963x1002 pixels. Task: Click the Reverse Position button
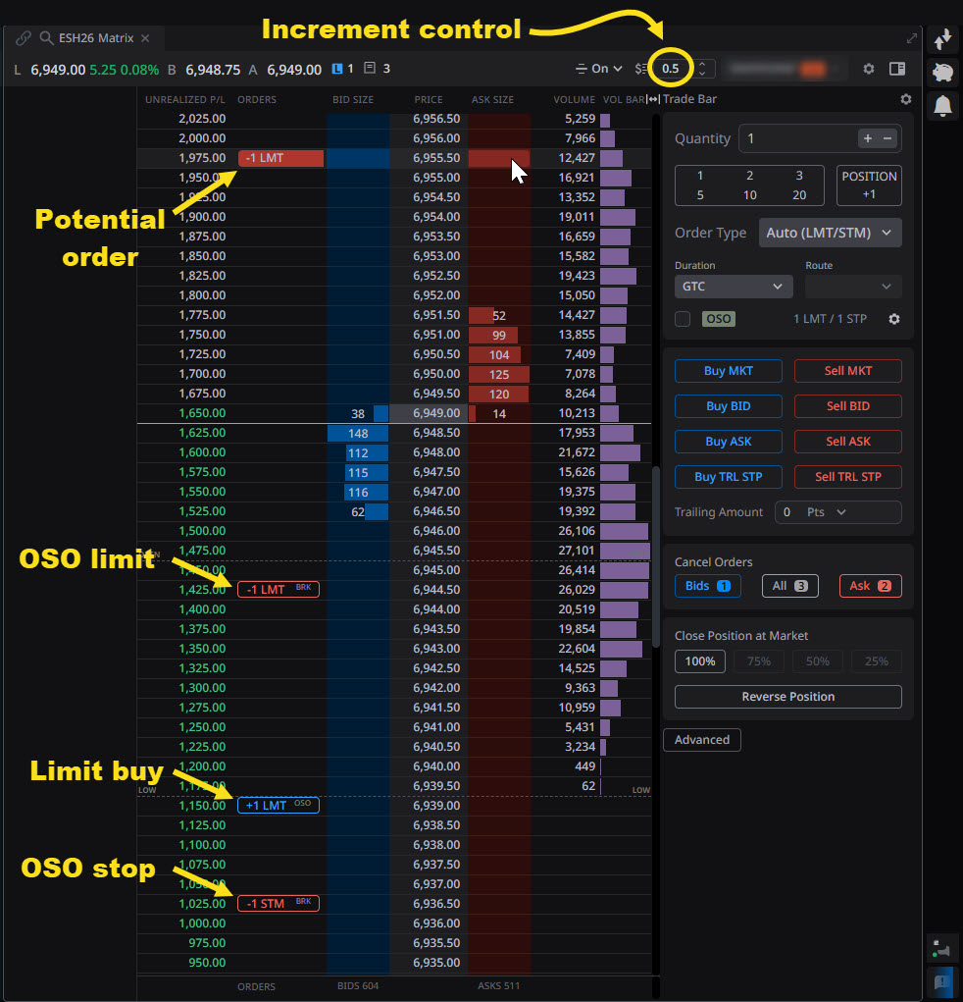point(787,697)
